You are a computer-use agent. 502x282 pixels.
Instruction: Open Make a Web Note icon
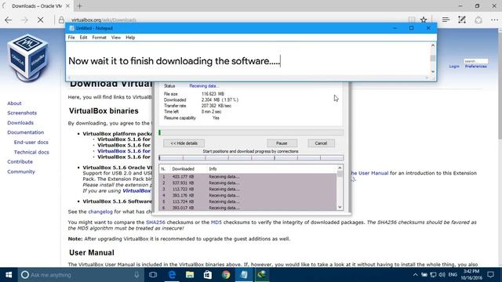point(462,20)
